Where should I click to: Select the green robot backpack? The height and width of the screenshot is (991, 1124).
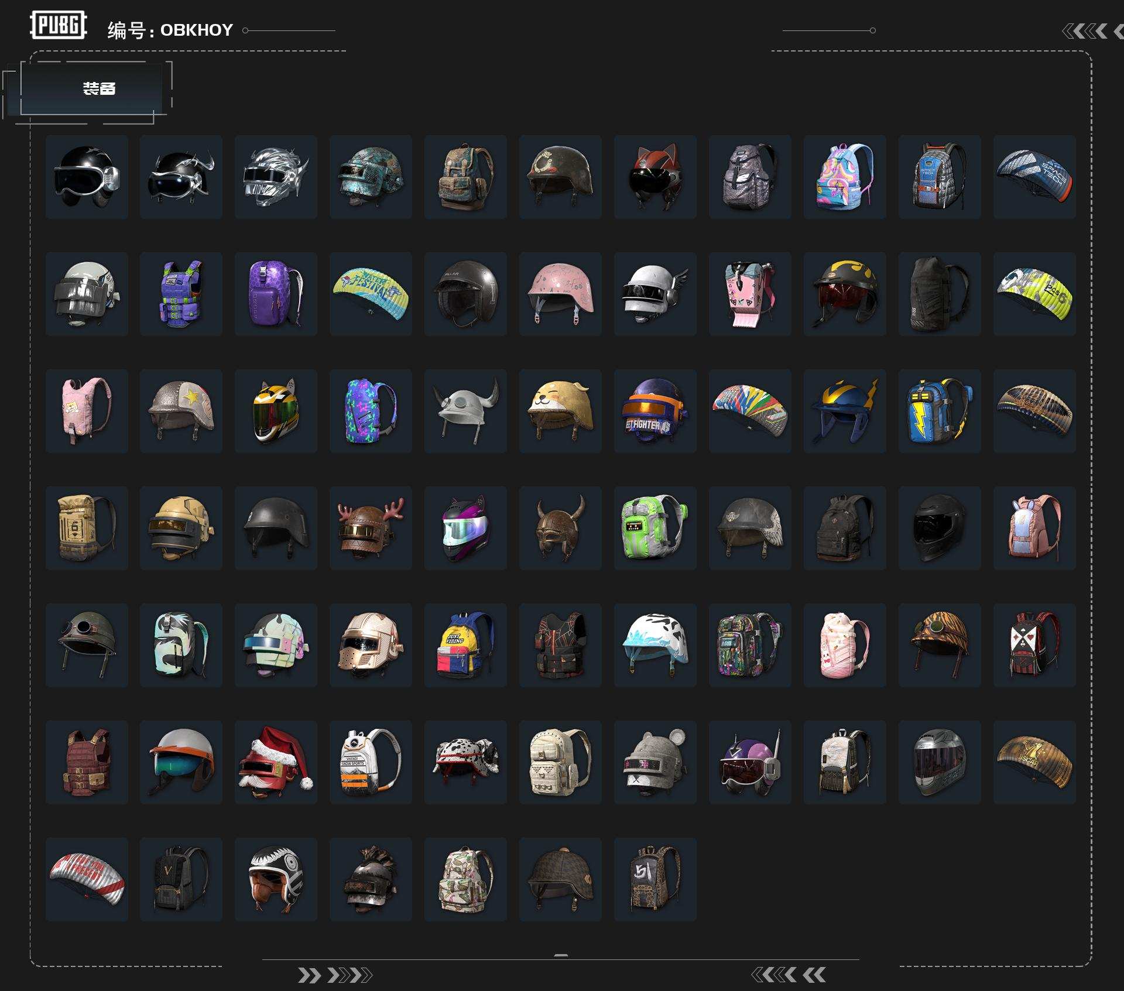tap(655, 528)
